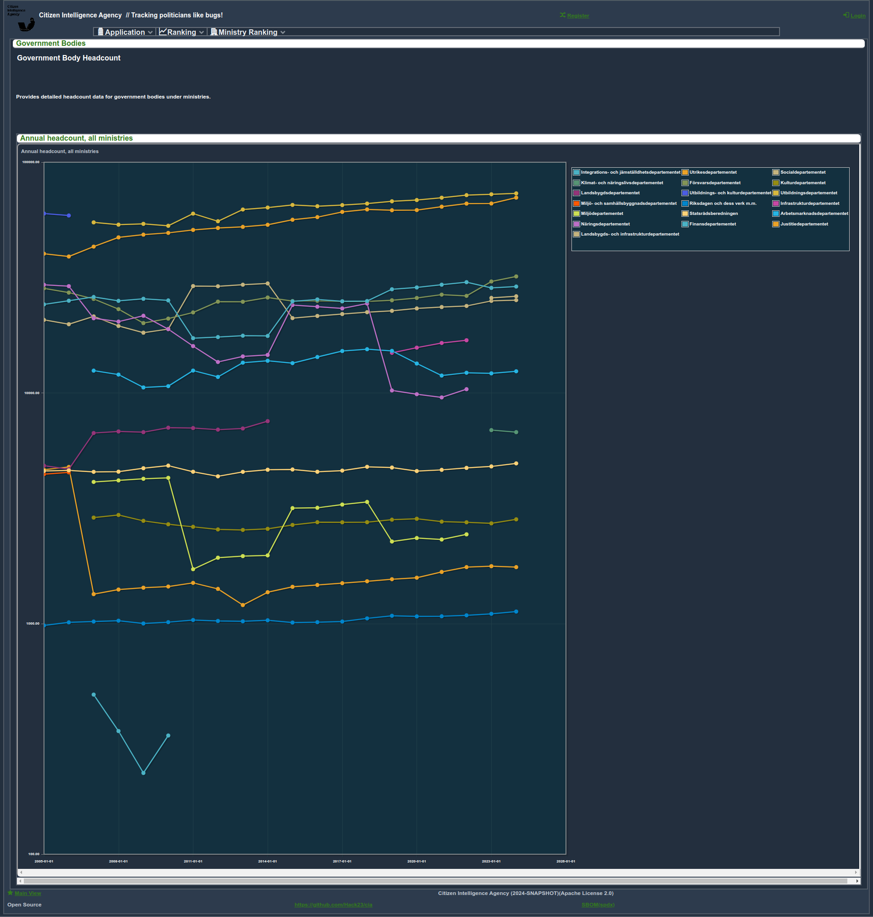The height and width of the screenshot is (917, 873).
Task: Toggle Statsrådsberedningen legend entry
Action: coord(710,214)
